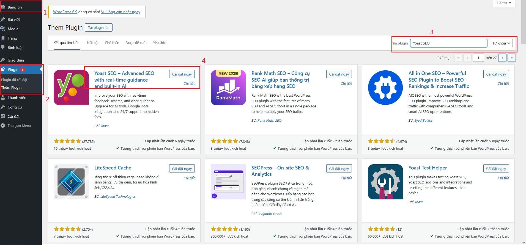Click the Yoast SEO plugin logo
This screenshot has width=526, height=245.
pos(71,88)
